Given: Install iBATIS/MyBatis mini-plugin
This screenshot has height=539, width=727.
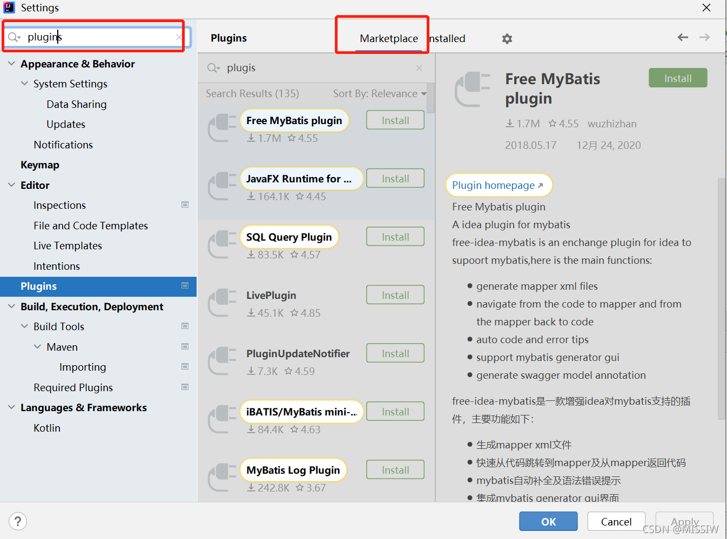Looking at the screenshot, I should [395, 412].
